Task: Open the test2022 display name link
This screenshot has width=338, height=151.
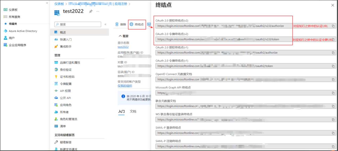Action: 123,47
